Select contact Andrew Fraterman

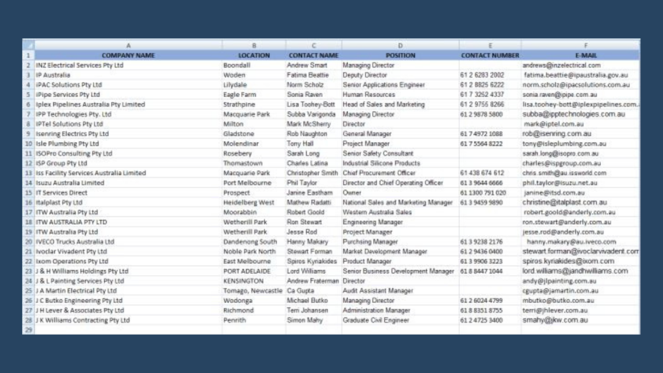[x=314, y=281]
